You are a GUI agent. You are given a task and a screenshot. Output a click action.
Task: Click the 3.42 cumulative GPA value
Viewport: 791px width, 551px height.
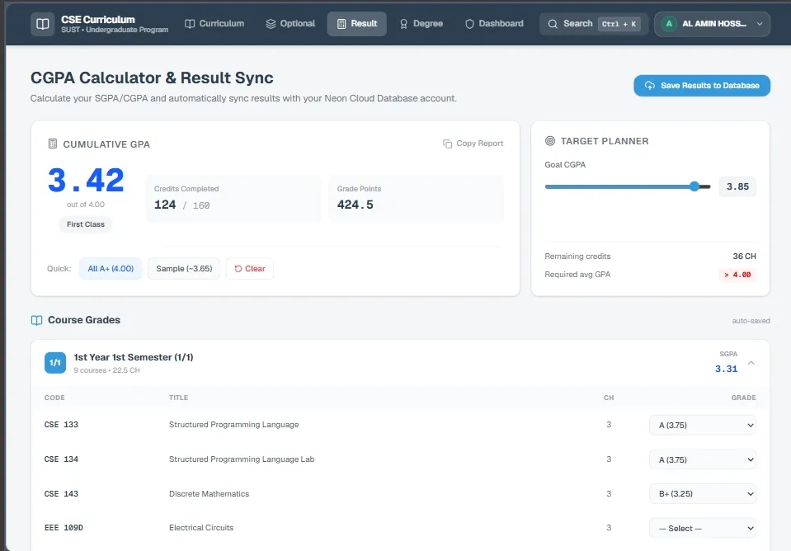[x=86, y=180]
